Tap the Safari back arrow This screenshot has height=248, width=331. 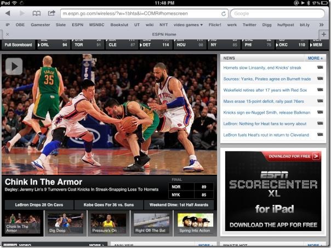click(x=8, y=13)
